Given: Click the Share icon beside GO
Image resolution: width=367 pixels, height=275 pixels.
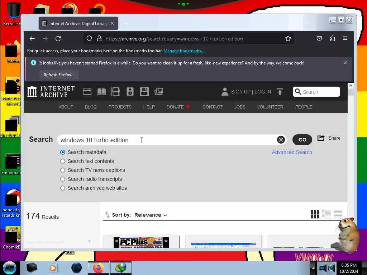Looking at the screenshot, I should point(321,138).
